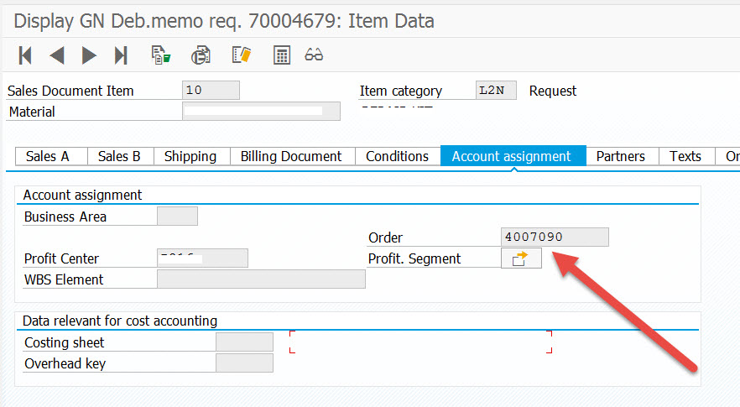
Task: Show the Texts tab
Action: point(685,156)
